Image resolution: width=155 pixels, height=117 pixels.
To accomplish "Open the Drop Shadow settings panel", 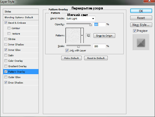I will 16,83.
